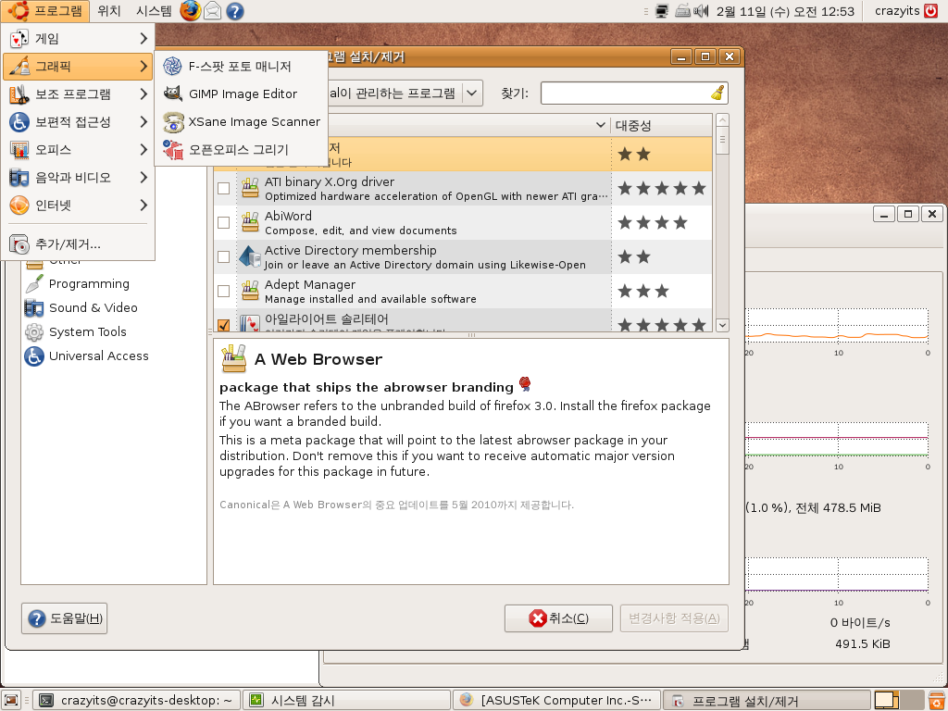Click the Active Directory membership icon
Viewport: 948px width, 711px height.
pyautogui.click(x=250, y=257)
